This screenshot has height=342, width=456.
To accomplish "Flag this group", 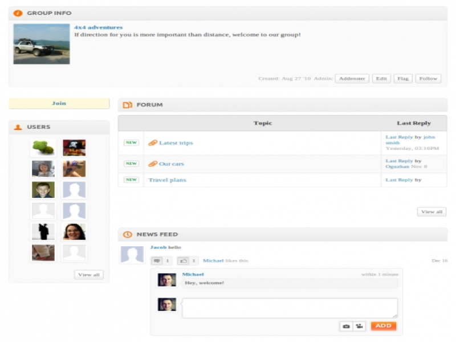I will click(403, 79).
